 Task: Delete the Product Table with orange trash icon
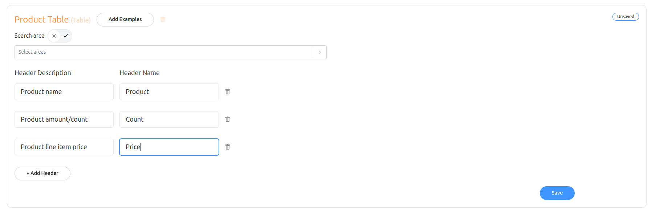coord(163,20)
